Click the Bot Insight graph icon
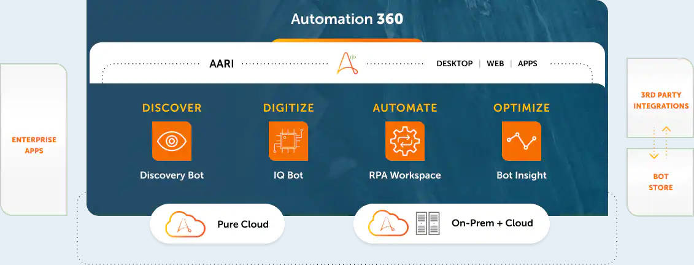The height and width of the screenshot is (265, 694). [522, 141]
